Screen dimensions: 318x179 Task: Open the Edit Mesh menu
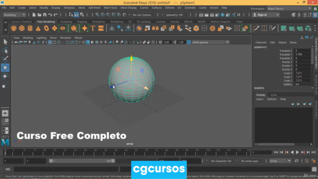pos(94,8)
